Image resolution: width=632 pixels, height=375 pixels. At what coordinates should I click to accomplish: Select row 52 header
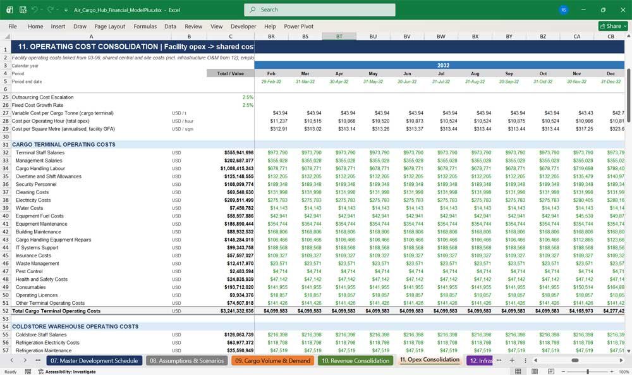click(6, 311)
